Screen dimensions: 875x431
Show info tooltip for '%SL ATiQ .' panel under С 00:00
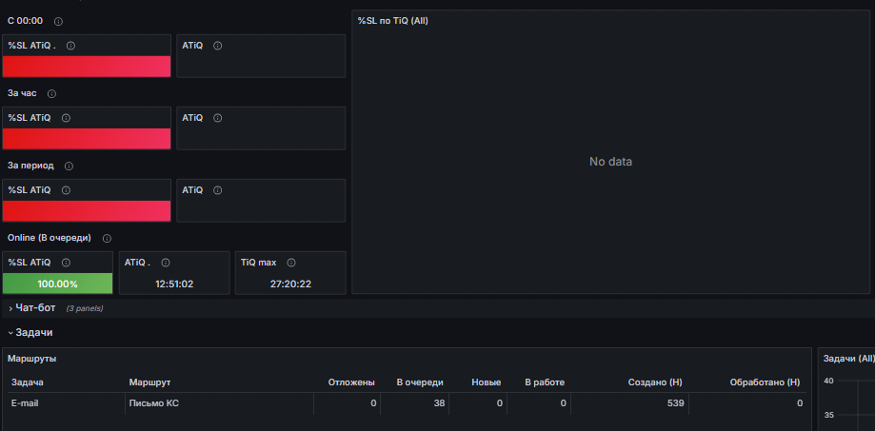[x=70, y=46]
